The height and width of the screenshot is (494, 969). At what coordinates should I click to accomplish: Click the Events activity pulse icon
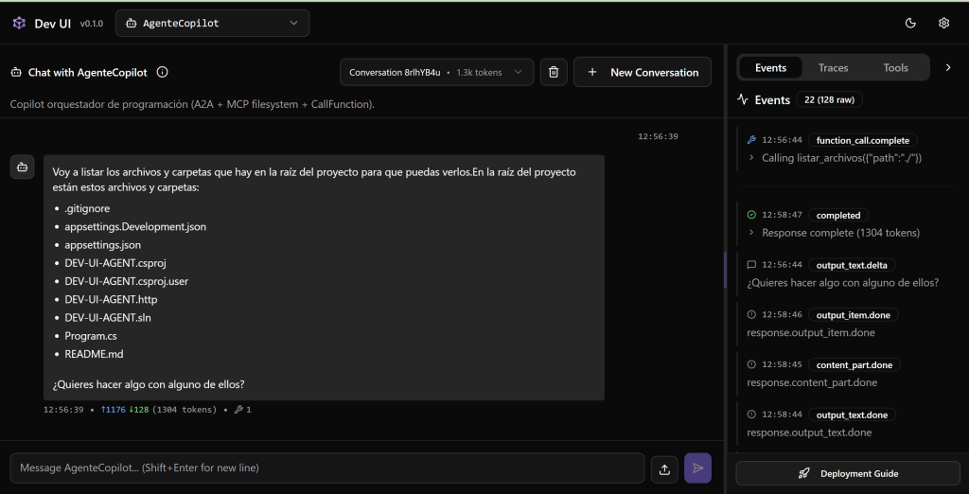pyautogui.click(x=743, y=99)
